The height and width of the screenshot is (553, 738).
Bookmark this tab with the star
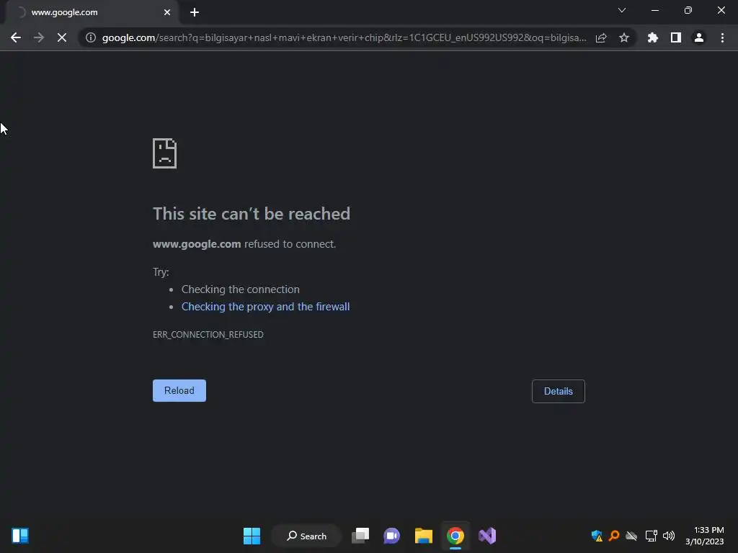(623, 37)
